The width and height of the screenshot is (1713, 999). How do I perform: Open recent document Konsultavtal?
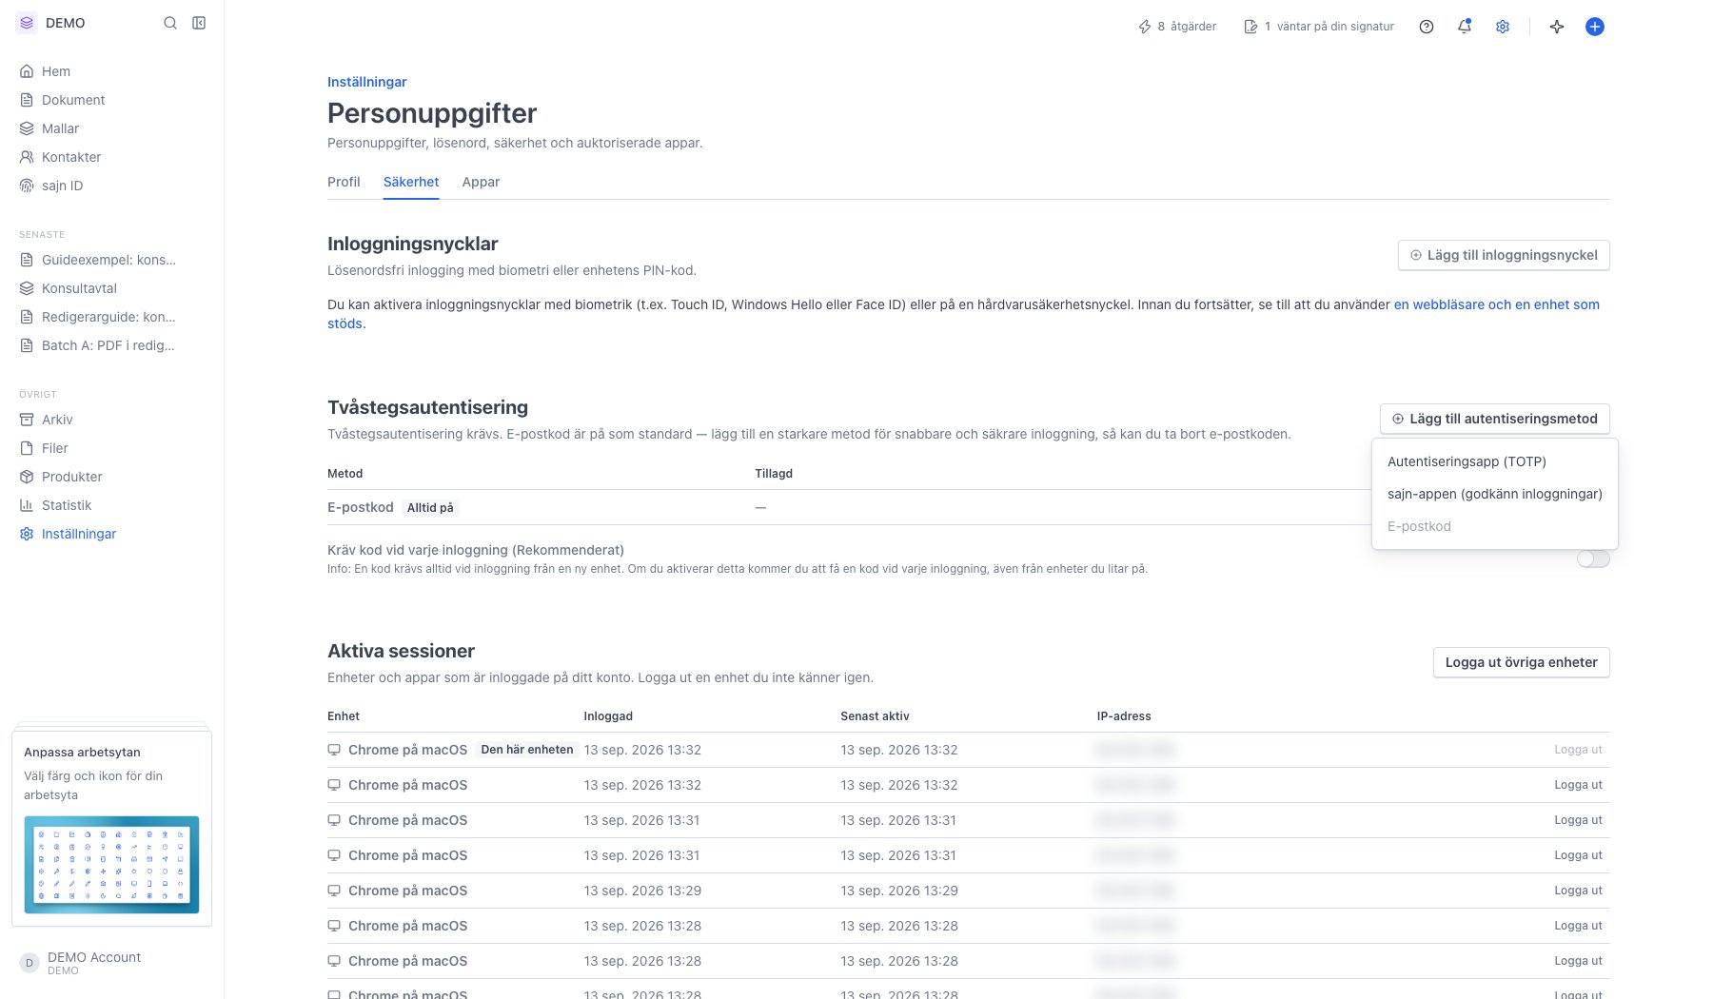click(x=79, y=288)
